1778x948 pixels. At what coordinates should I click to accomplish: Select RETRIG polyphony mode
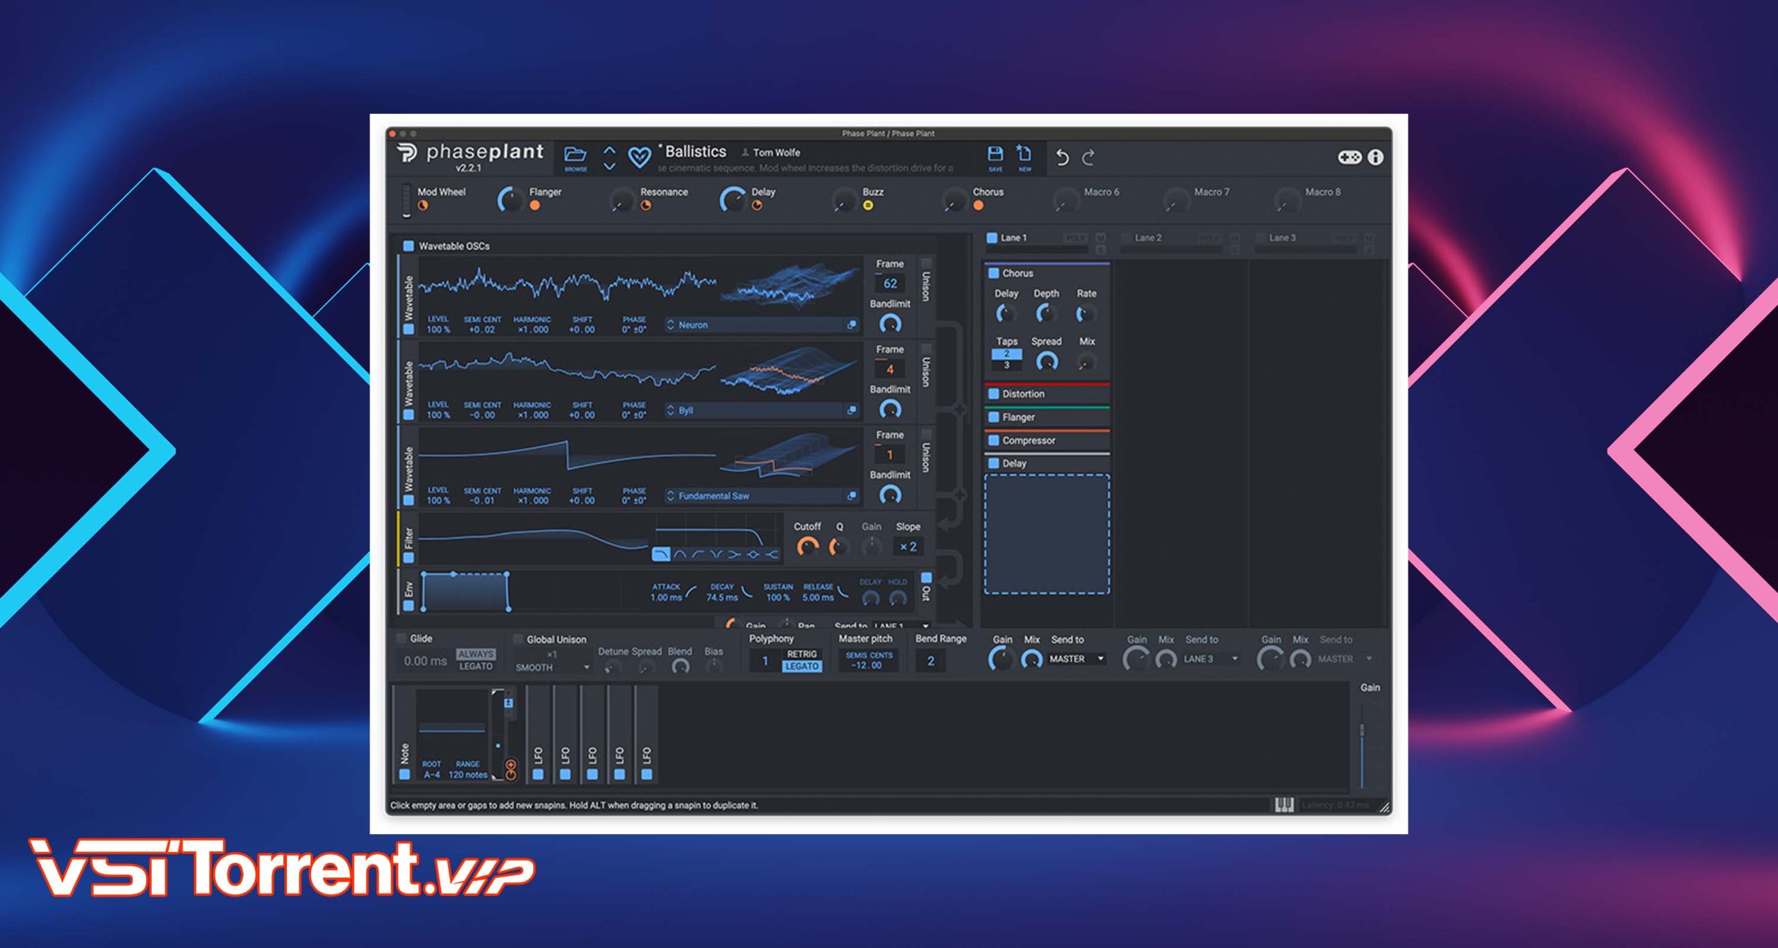[x=801, y=654]
